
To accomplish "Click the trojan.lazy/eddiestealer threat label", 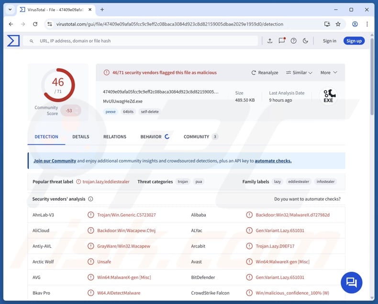I will click(106, 181).
